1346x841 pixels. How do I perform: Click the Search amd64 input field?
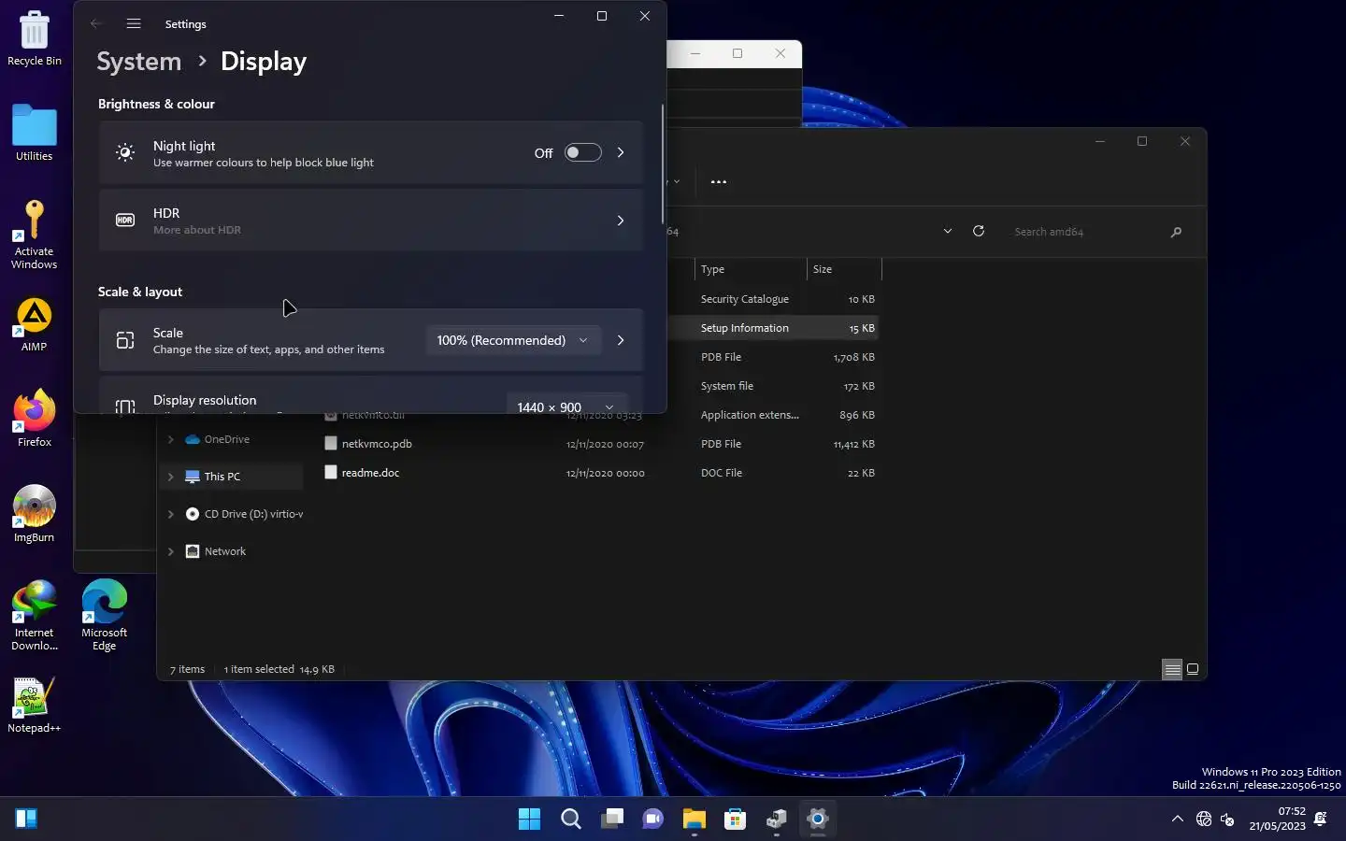click(1084, 232)
